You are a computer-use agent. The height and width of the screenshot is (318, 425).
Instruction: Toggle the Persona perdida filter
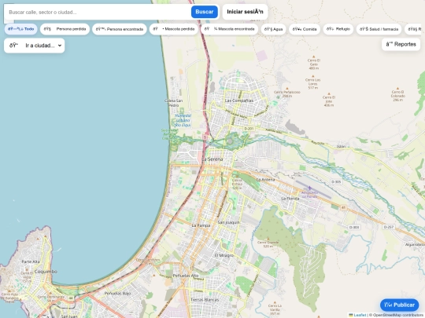(65, 29)
